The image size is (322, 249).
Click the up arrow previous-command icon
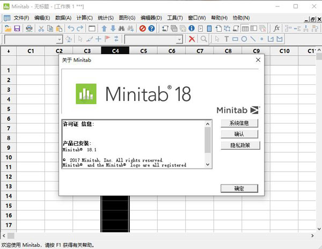pyautogui.click(x=104, y=28)
